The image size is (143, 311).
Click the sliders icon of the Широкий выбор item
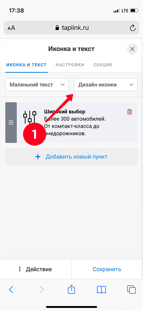click(x=30, y=117)
